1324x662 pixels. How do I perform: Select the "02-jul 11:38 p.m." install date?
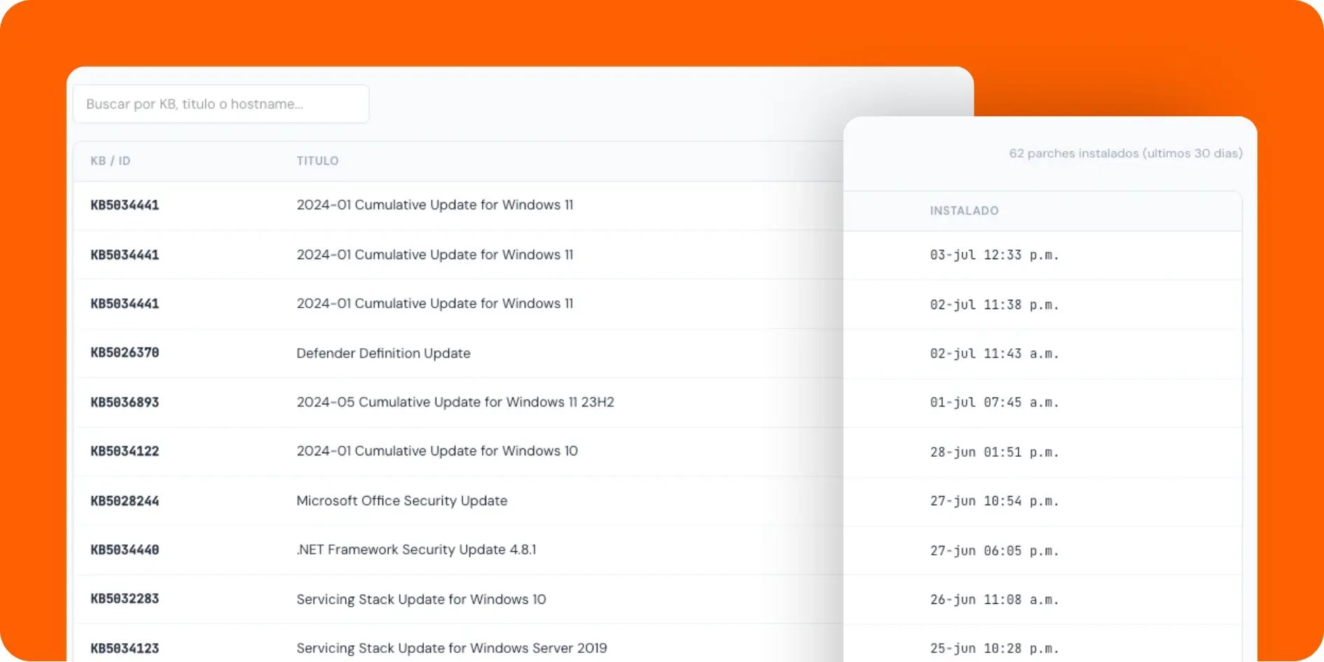click(x=994, y=305)
